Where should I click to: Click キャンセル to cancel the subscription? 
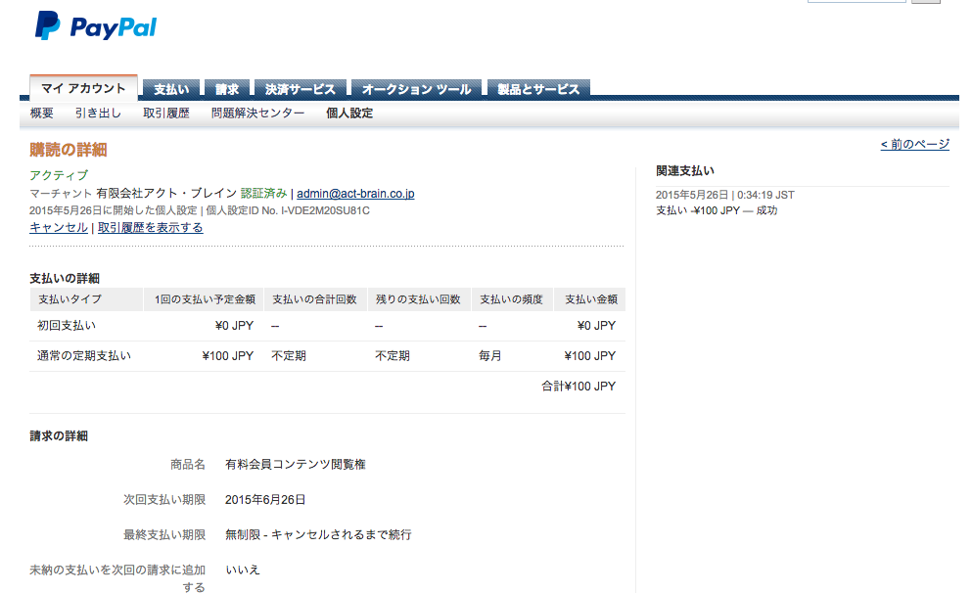[x=58, y=227]
